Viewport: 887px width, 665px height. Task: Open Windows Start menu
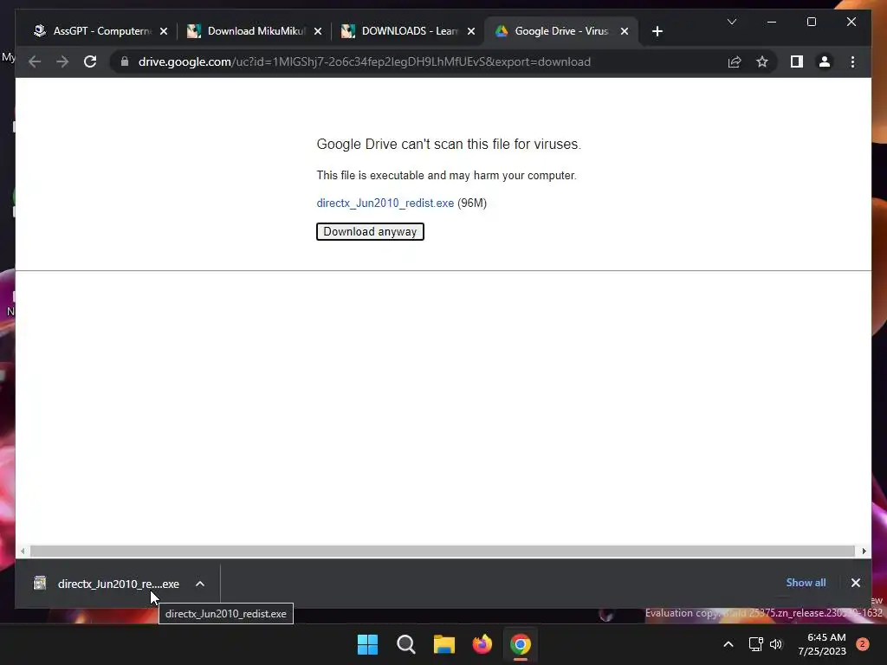(367, 644)
